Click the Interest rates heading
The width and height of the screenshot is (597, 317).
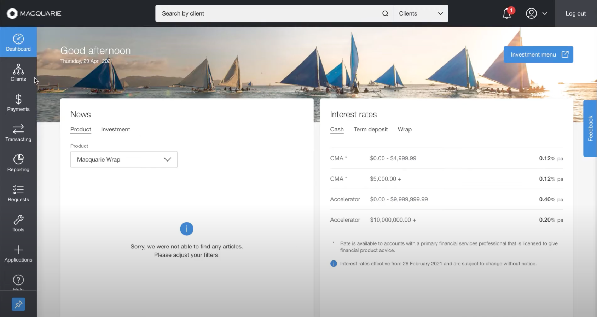point(353,115)
